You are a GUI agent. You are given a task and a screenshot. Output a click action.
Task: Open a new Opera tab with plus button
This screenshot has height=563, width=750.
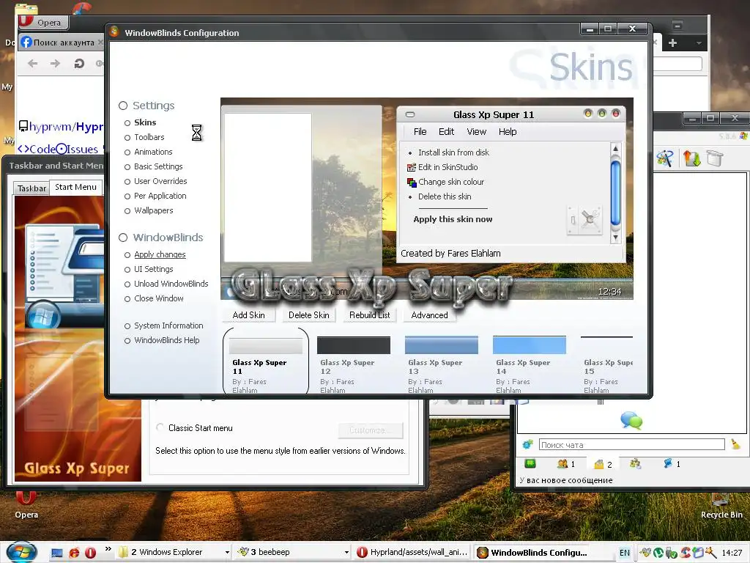coord(672,43)
